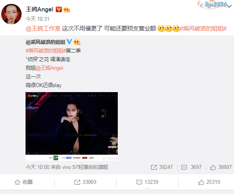Expand the post options chevron at top right

(229, 6)
